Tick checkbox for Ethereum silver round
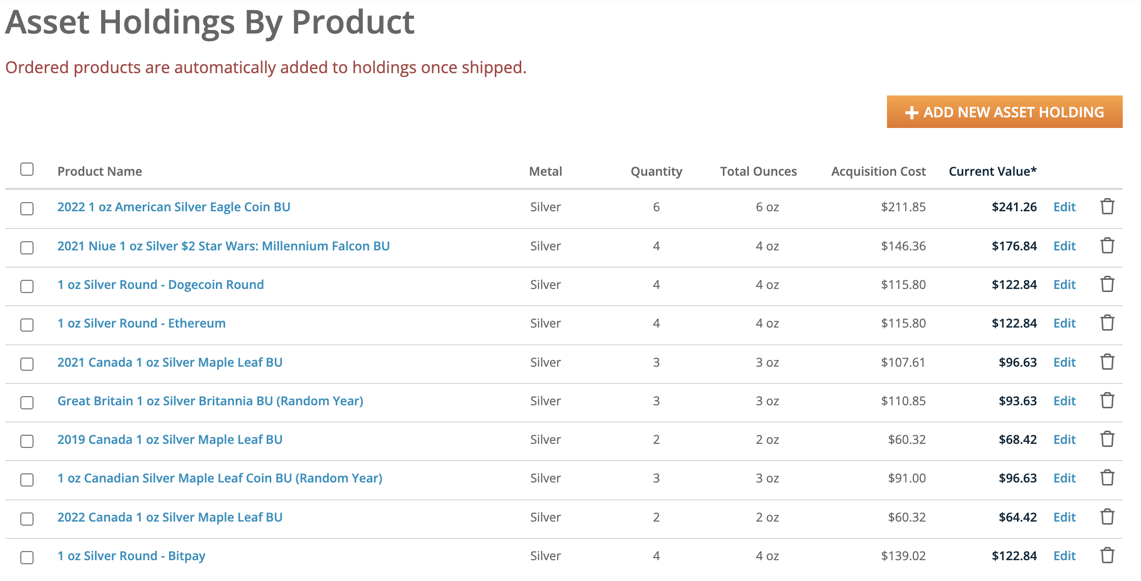1141x581 pixels. click(27, 325)
